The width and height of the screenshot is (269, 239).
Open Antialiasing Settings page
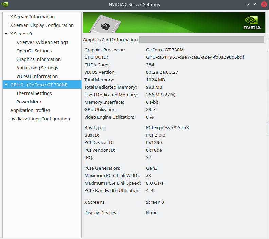point(37,68)
